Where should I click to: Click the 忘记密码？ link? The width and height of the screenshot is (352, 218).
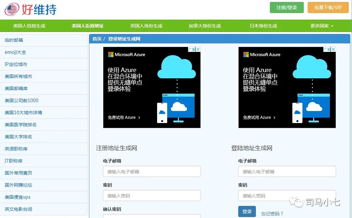[x=272, y=214]
